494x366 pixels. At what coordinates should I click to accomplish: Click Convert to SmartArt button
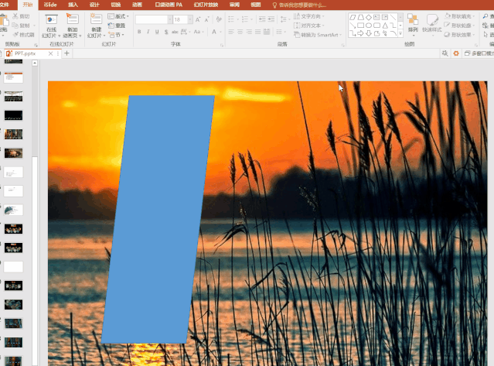318,35
